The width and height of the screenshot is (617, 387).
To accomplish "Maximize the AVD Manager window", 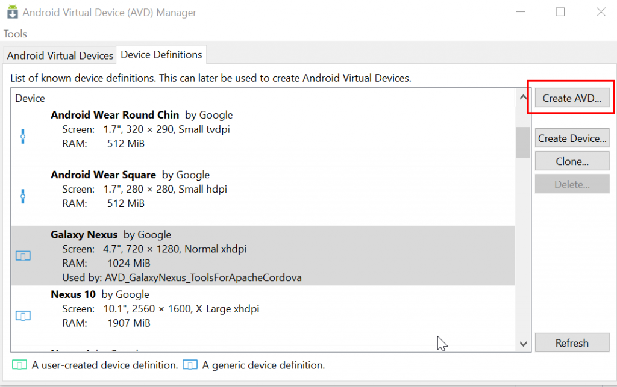I will click(560, 12).
